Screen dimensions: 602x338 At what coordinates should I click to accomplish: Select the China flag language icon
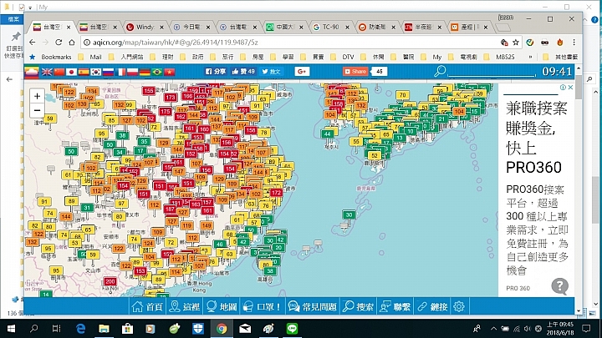(59, 72)
